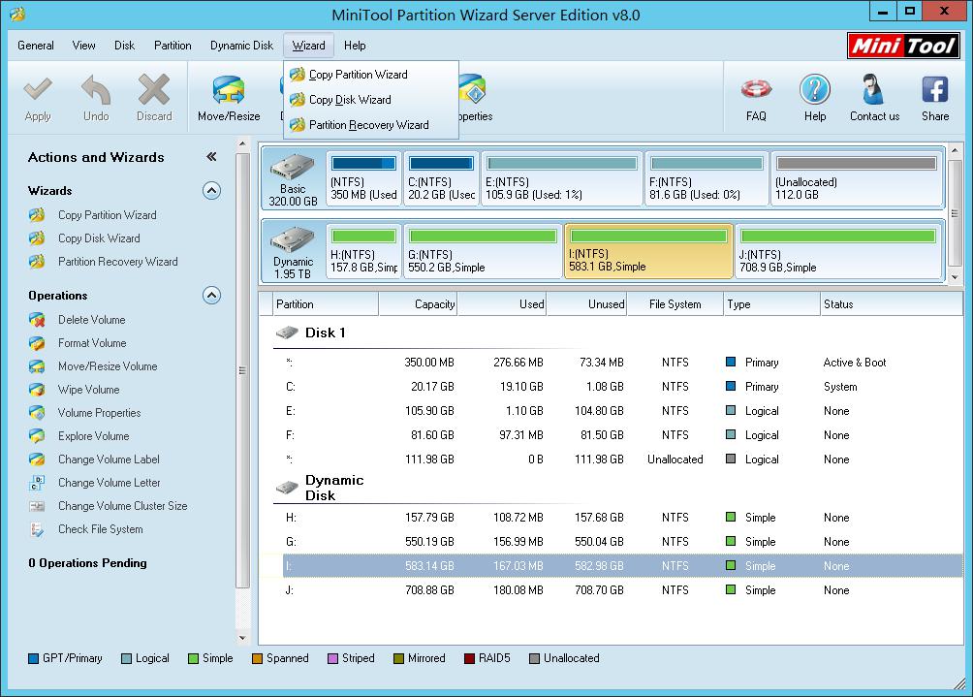
Task: Collapse the Operations section
Action: point(211,296)
